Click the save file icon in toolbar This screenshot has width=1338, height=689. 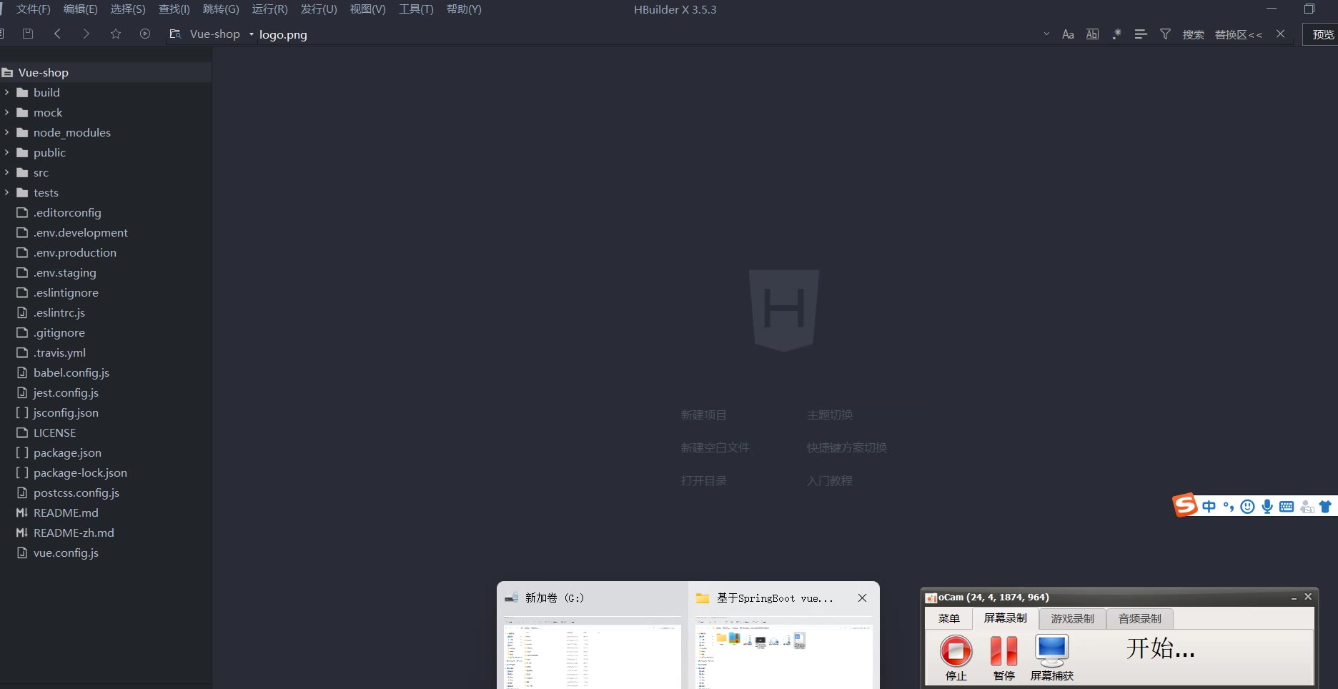[x=28, y=34]
